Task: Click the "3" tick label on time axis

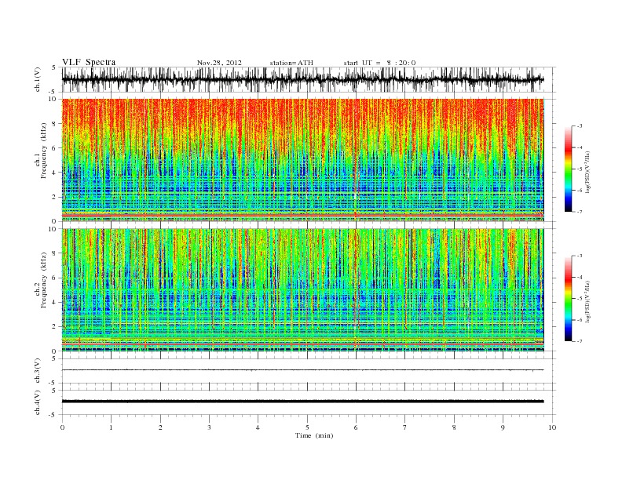Action: (209, 427)
